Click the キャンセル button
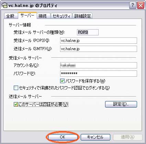146x144 pixels. click(96, 137)
